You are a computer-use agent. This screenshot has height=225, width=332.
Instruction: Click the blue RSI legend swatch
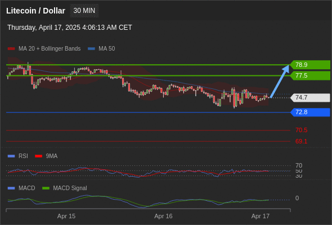click(x=11, y=156)
